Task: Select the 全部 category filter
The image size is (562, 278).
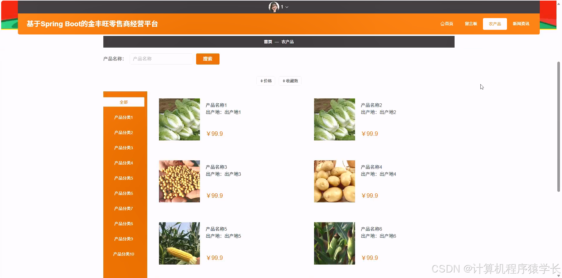Action: [124, 102]
